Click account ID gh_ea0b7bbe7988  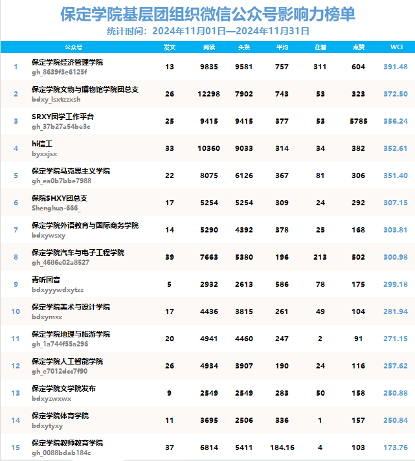62,181
